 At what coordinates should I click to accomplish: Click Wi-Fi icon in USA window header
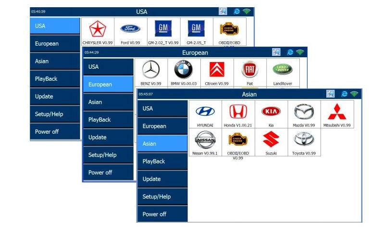(x=247, y=11)
